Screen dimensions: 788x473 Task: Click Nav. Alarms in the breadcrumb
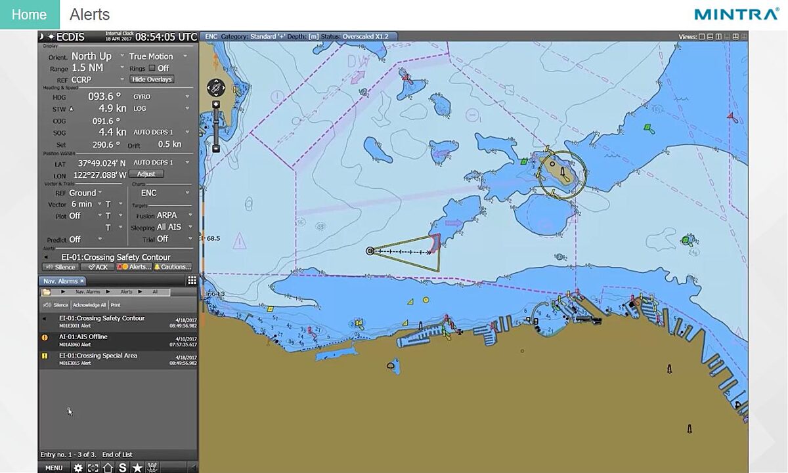[87, 291]
